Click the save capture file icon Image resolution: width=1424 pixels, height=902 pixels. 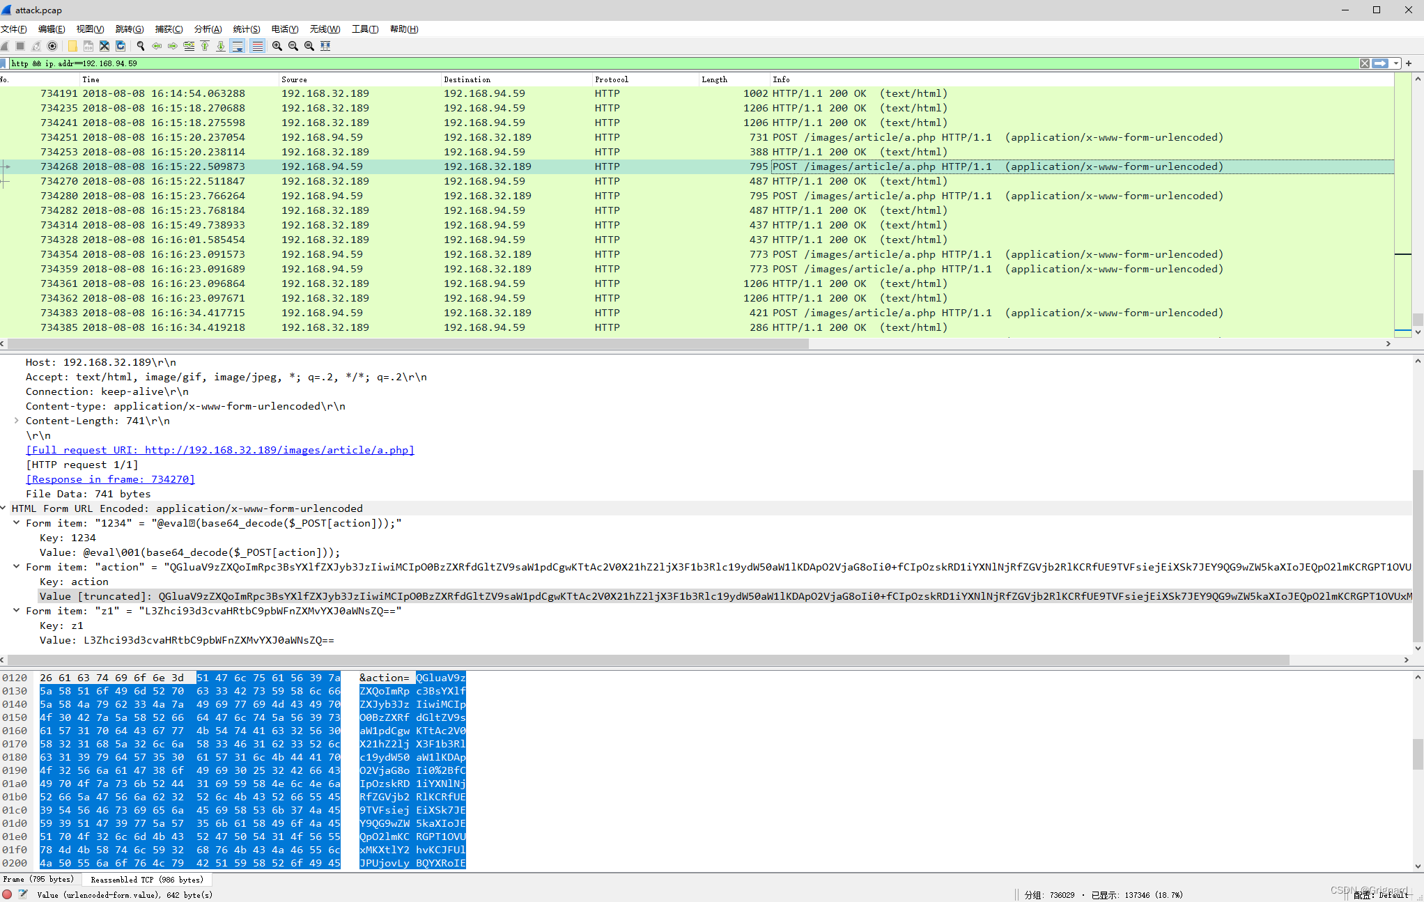point(88,46)
